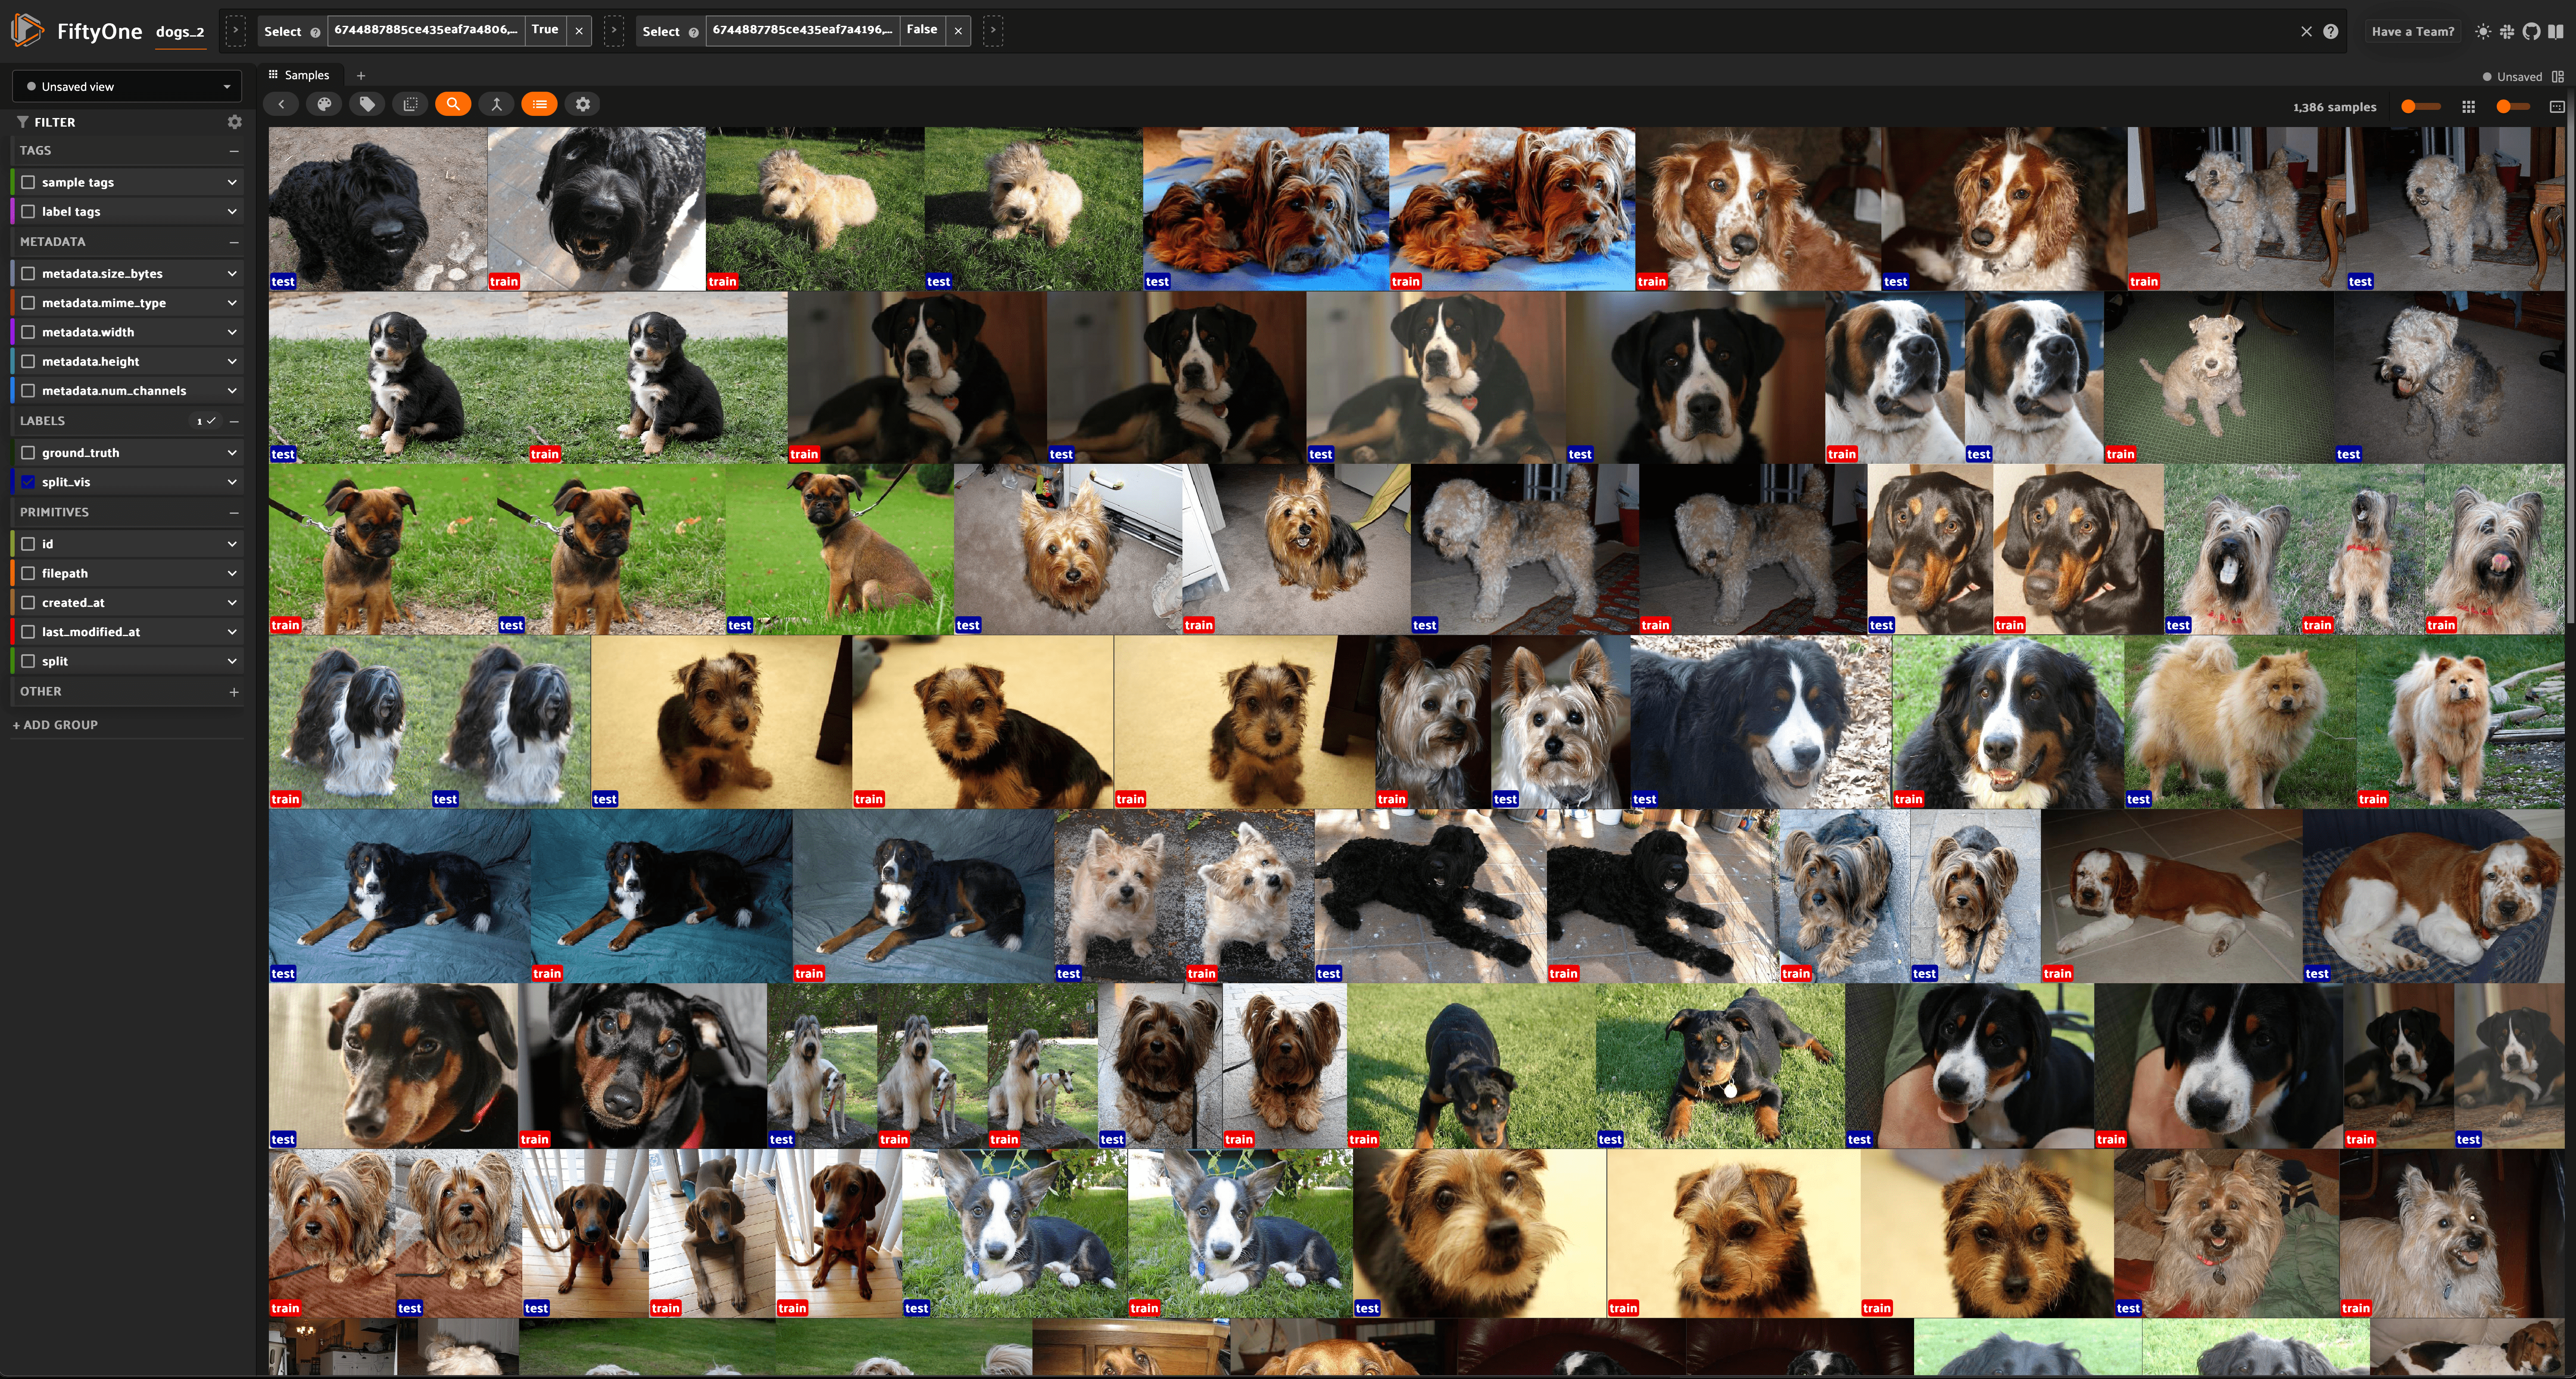2576x1379 pixels.
Task: Expand the OTHER group with plus
Action: 234,692
